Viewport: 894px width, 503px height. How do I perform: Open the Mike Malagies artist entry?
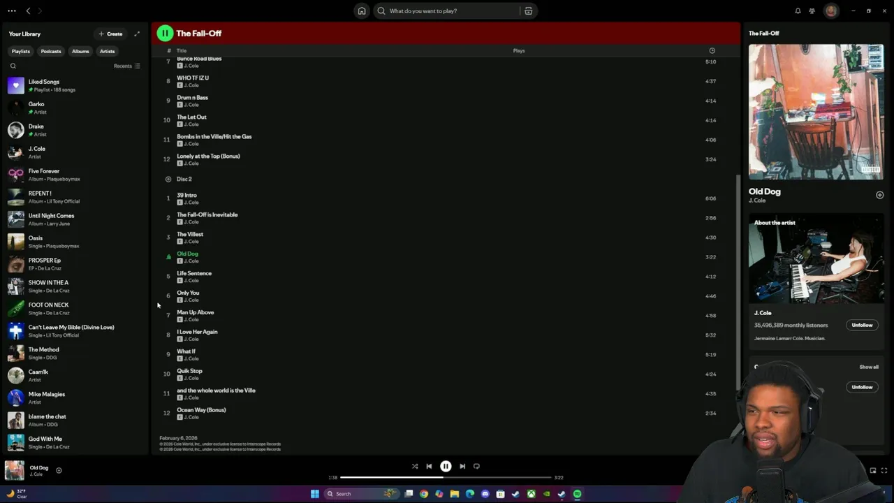click(75, 398)
